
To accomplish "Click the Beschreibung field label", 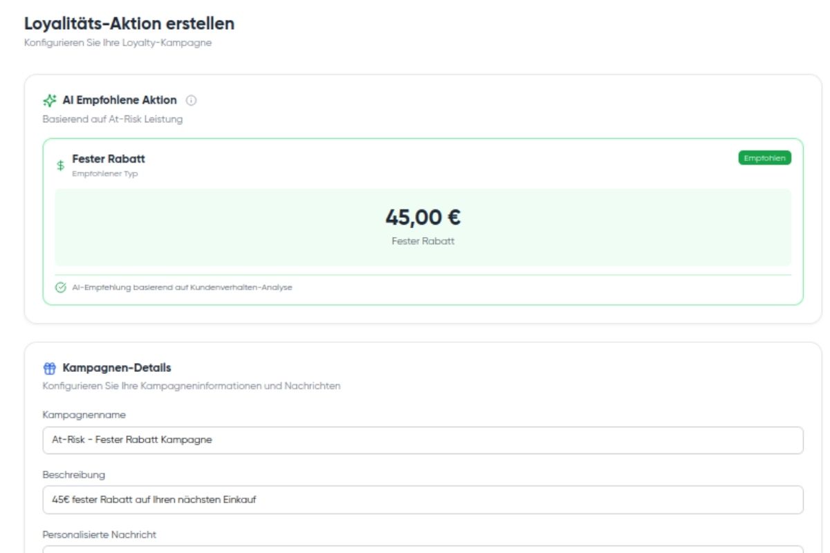I will (x=74, y=475).
